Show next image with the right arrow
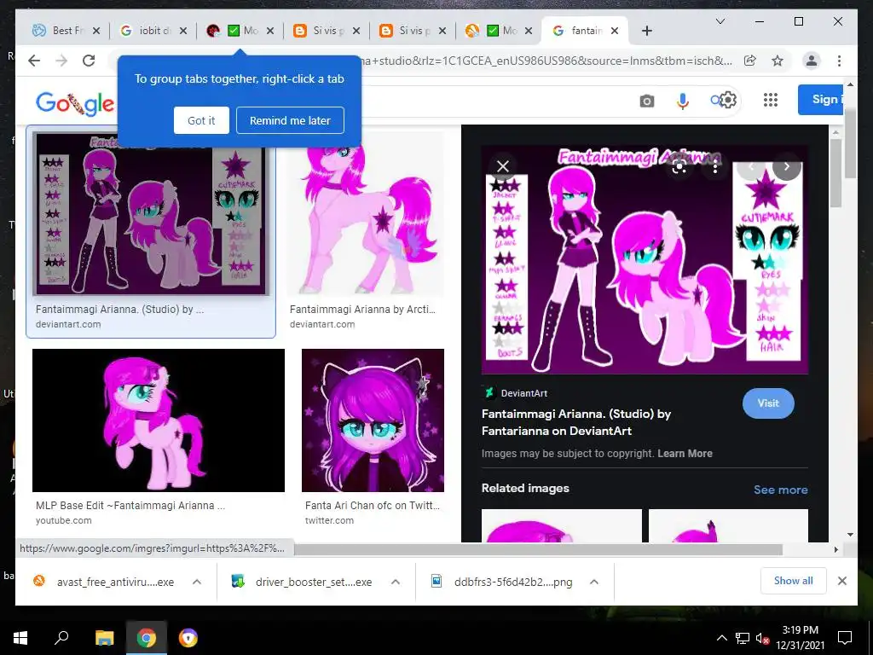Image resolution: width=873 pixels, height=655 pixels. point(786,166)
